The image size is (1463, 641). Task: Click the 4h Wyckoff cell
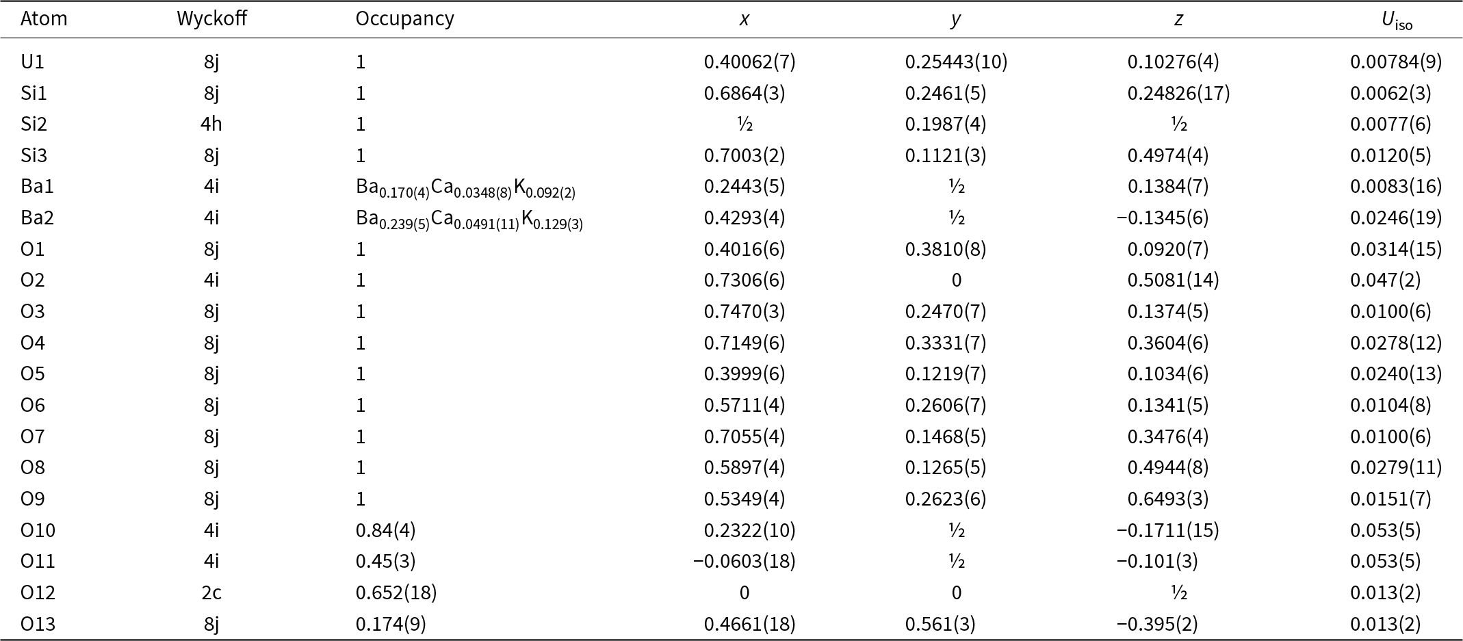(x=211, y=125)
